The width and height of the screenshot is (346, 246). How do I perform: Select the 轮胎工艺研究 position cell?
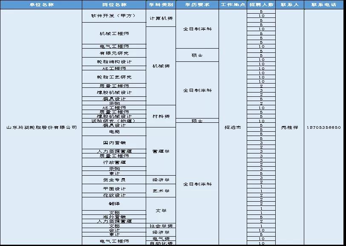coord(114,77)
